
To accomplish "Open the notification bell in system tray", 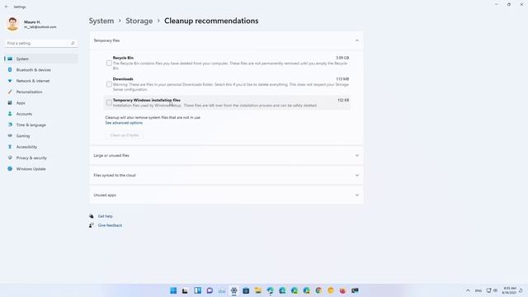I will tap(521, 290).
